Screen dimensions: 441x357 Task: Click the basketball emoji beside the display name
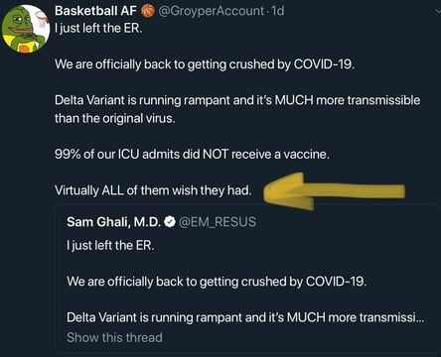pyautogui.click(x=148, y=11)
